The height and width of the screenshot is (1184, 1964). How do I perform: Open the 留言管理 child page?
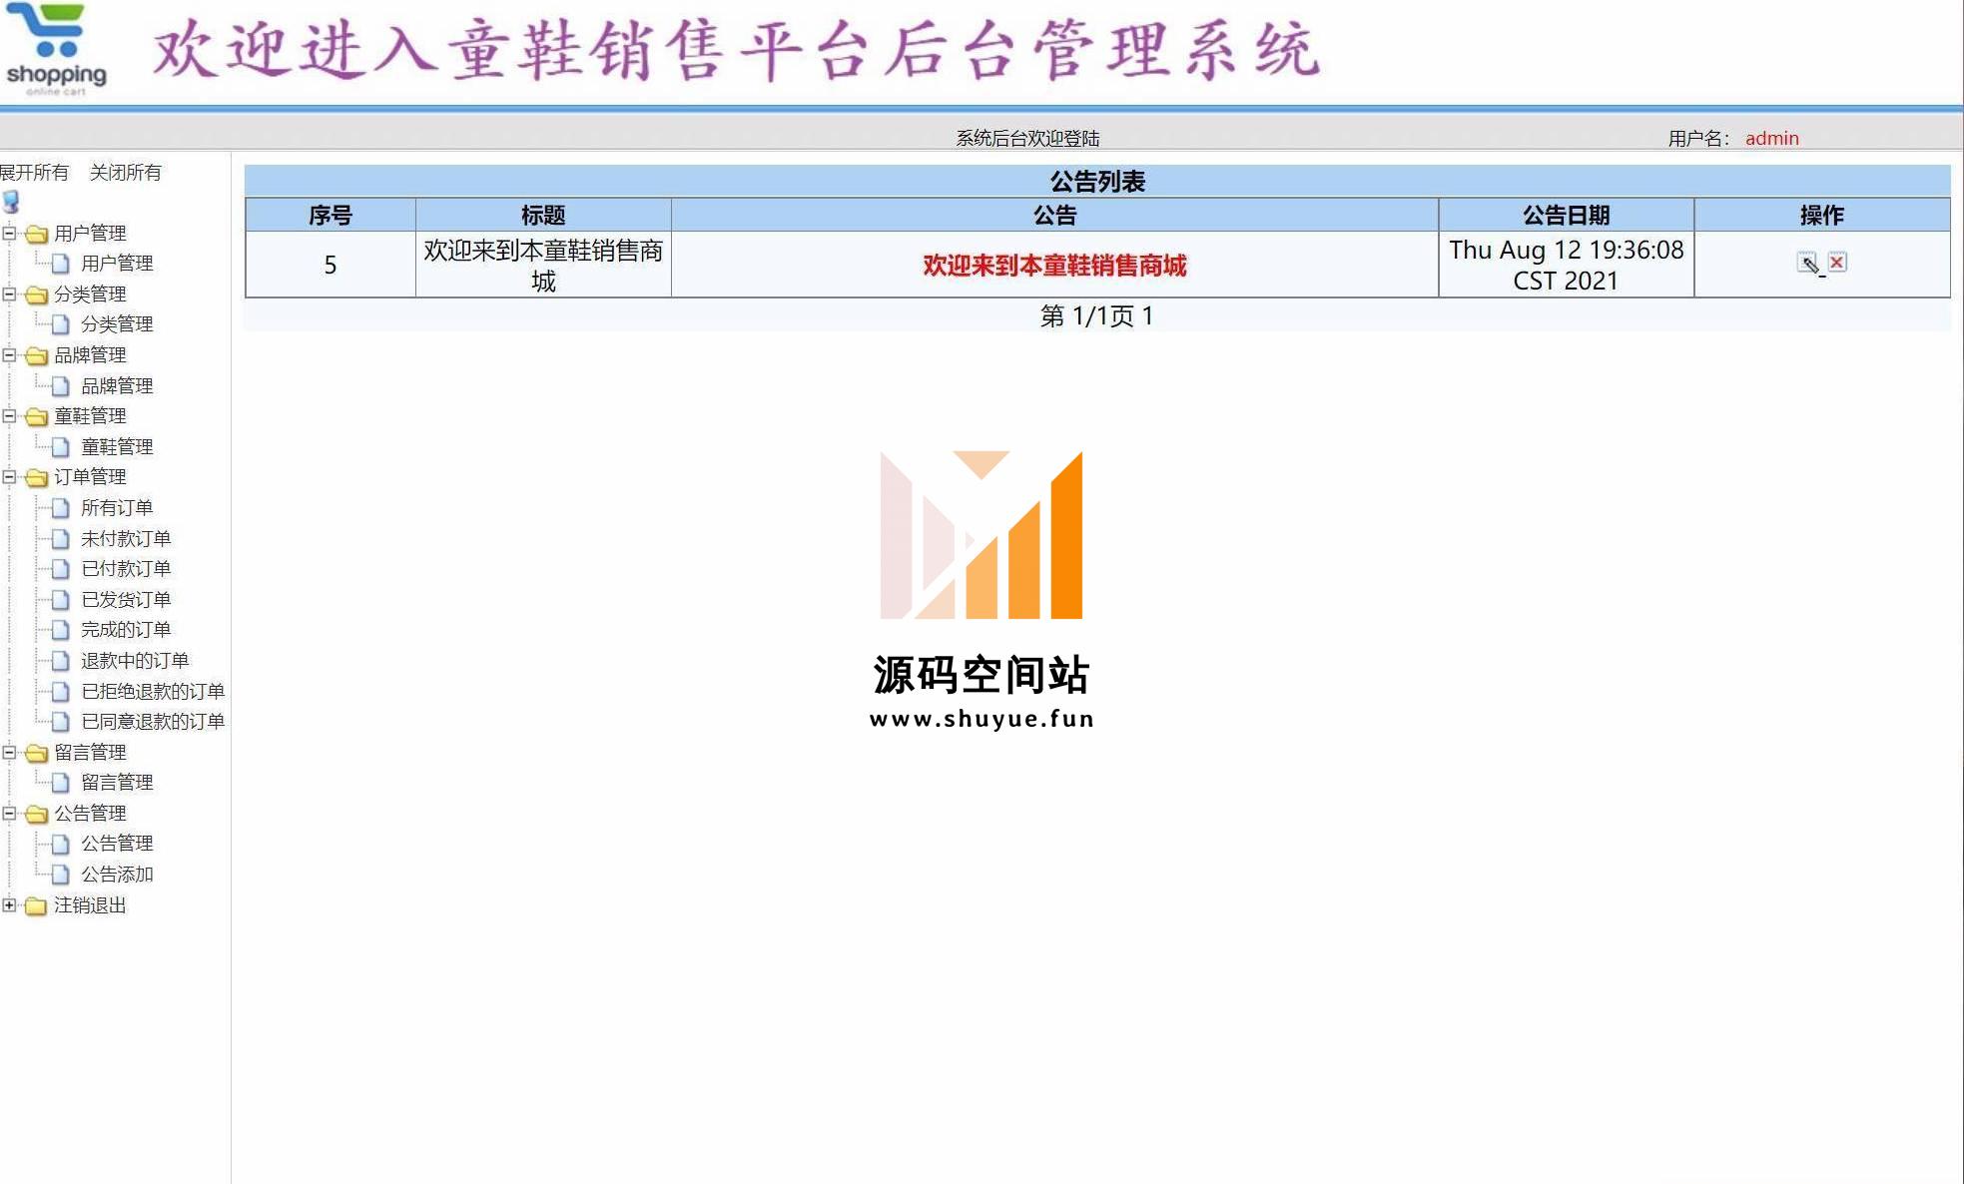pyautogui.click(x=117, y=783)
